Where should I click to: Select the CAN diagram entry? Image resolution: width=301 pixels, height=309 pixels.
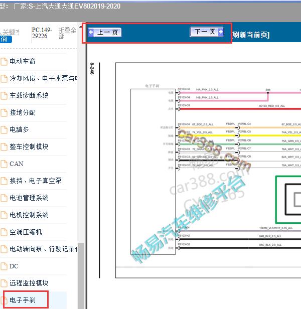(17, 164)
